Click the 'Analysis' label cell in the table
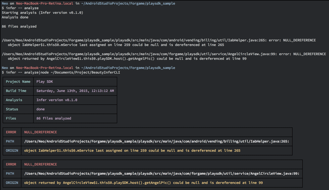 click(x=18, y=100)
